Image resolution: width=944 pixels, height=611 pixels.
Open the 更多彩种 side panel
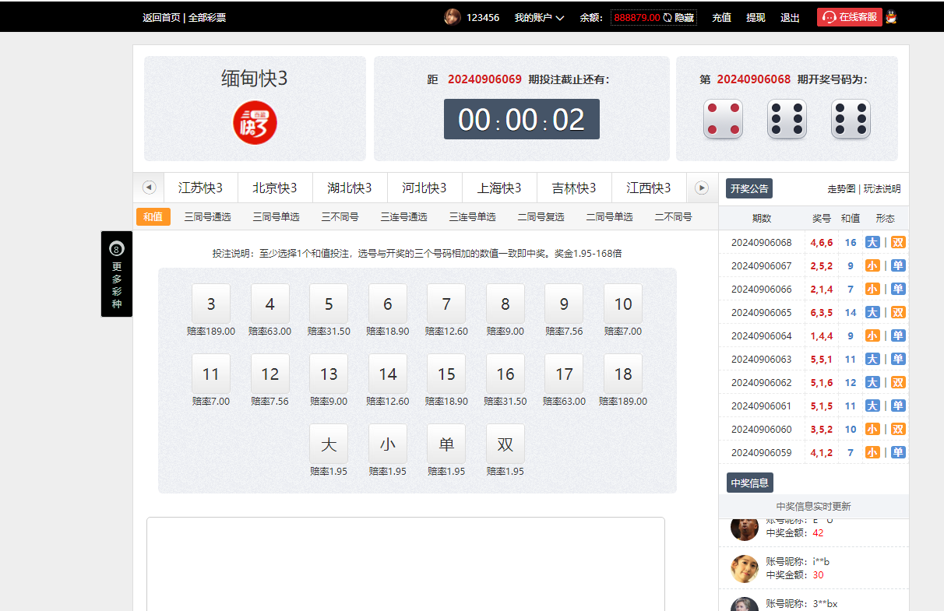117,274
